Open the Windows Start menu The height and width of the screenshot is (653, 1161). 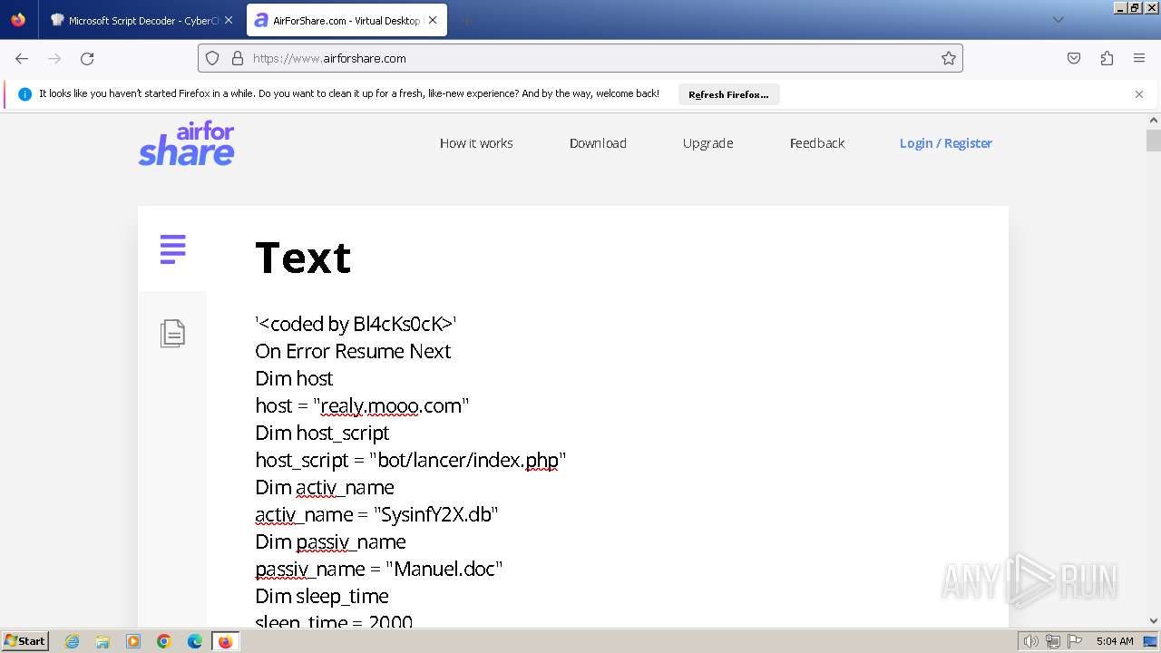click(24, 640)
